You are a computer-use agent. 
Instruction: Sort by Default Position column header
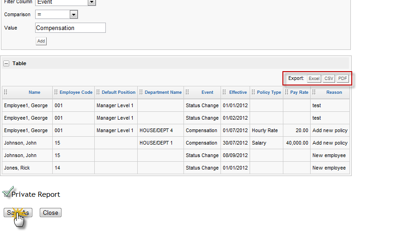(x=118, y=92)
